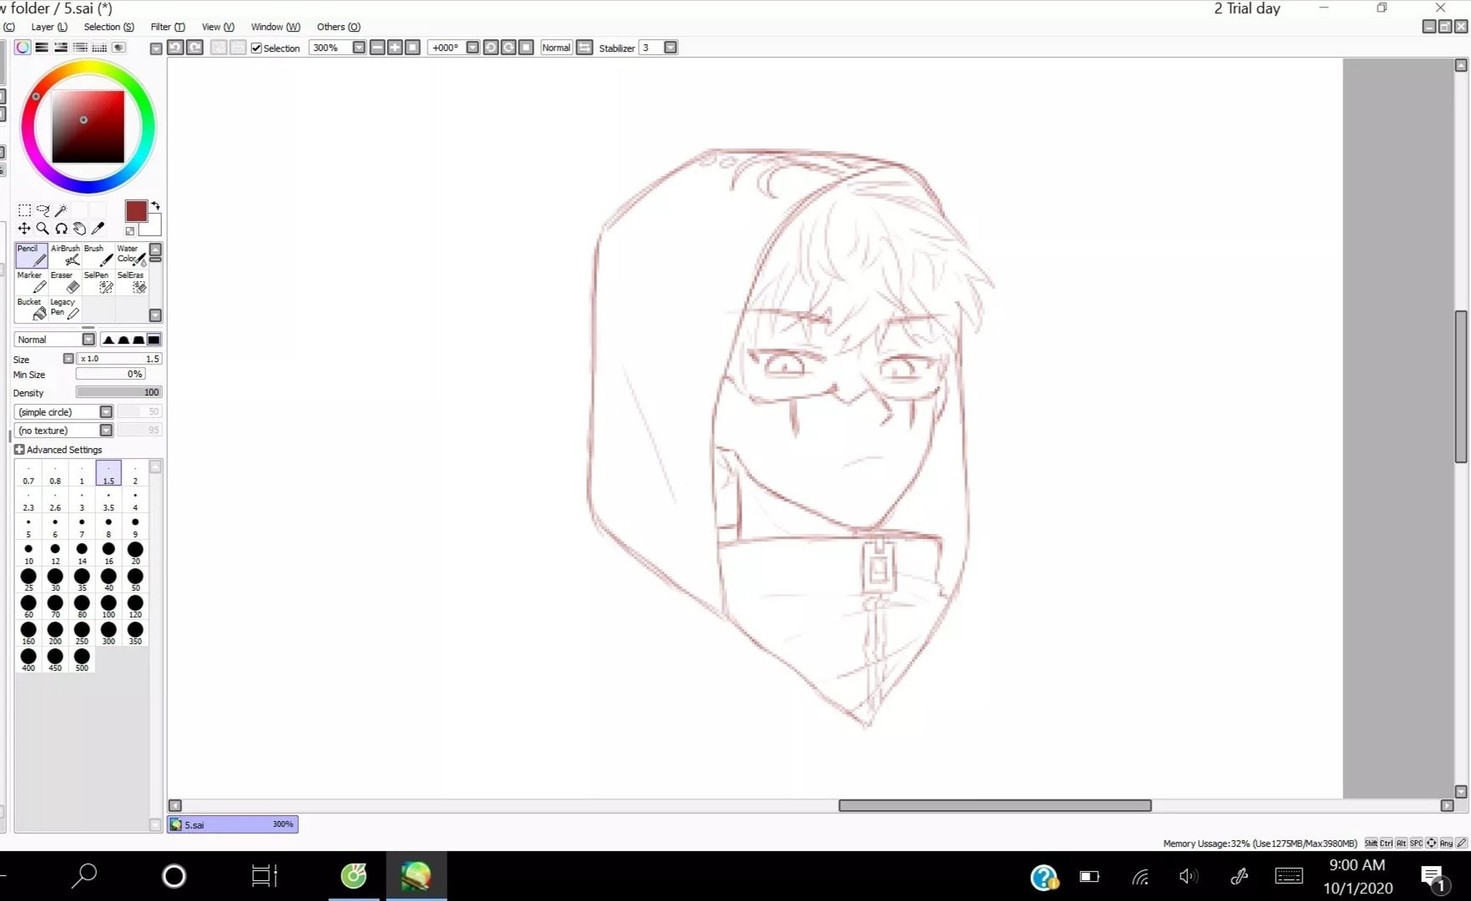Toggle the Selection checkbox
Screen dimensions: 1471x901
coord(256,48)
